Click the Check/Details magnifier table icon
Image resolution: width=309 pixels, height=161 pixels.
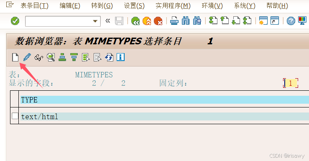point(51,57)
